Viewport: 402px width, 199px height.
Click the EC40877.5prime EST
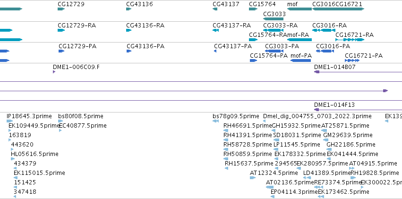click(x=60, y=130)
